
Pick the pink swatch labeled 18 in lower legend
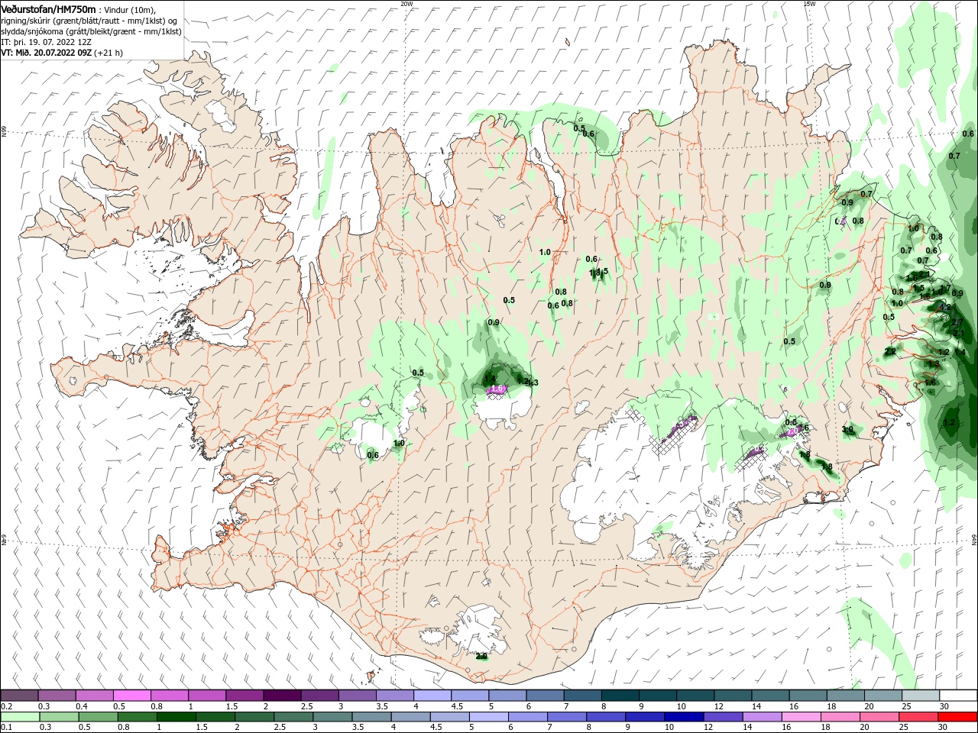click(840, 717)
